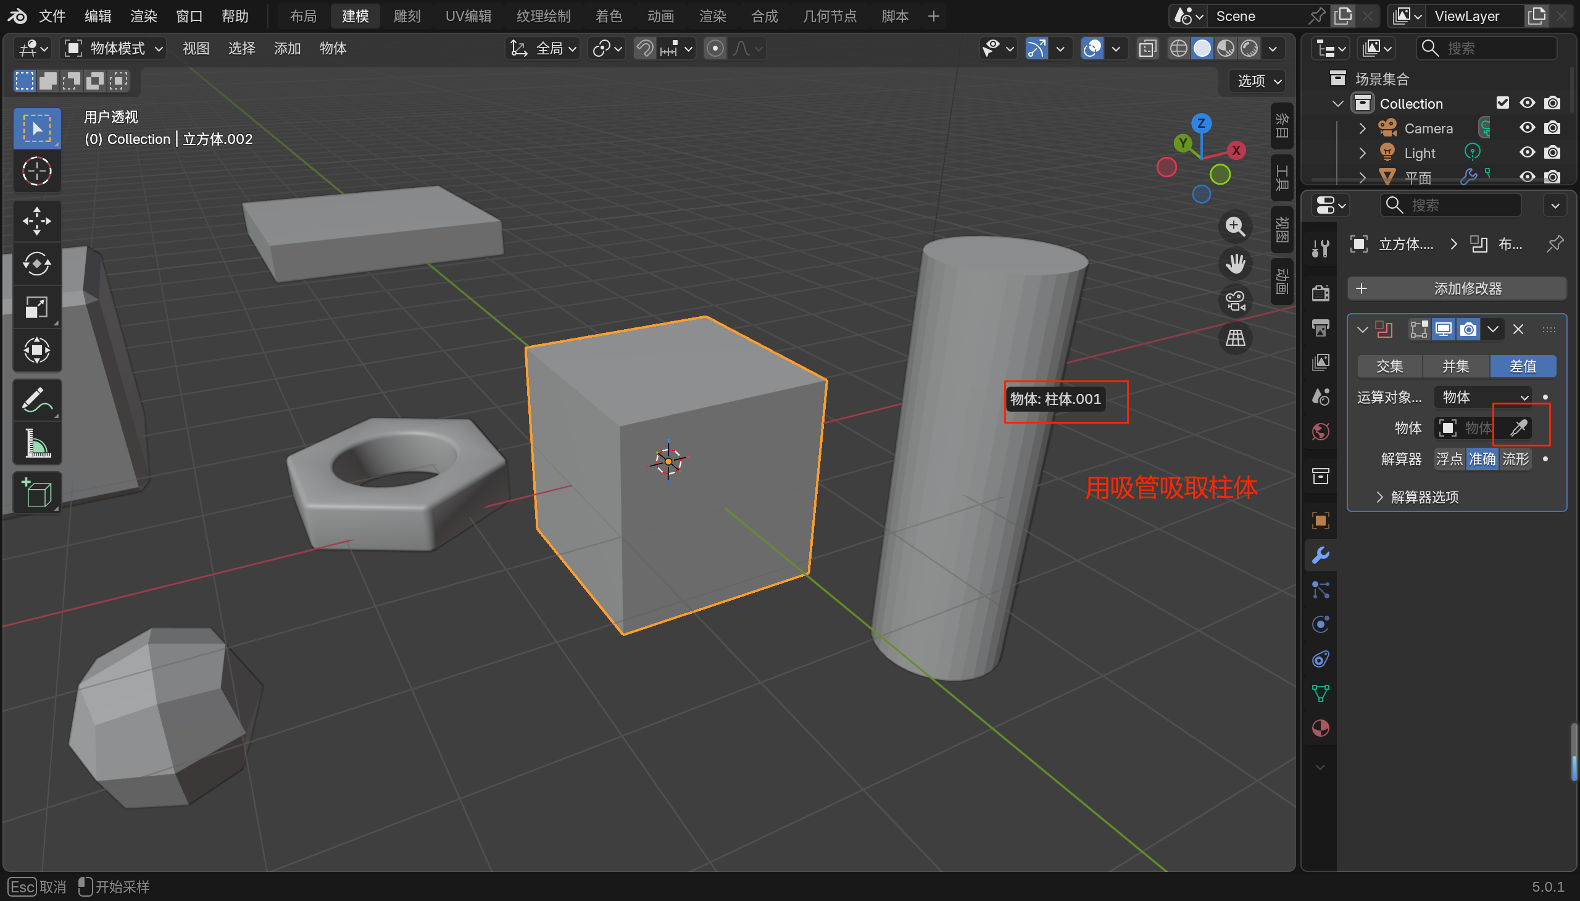The width and height of the screenshot is (1580, 901).
Task: Click the green Y axis gizmo circle
Action: pyautogui.click(x=1183, y=143)
